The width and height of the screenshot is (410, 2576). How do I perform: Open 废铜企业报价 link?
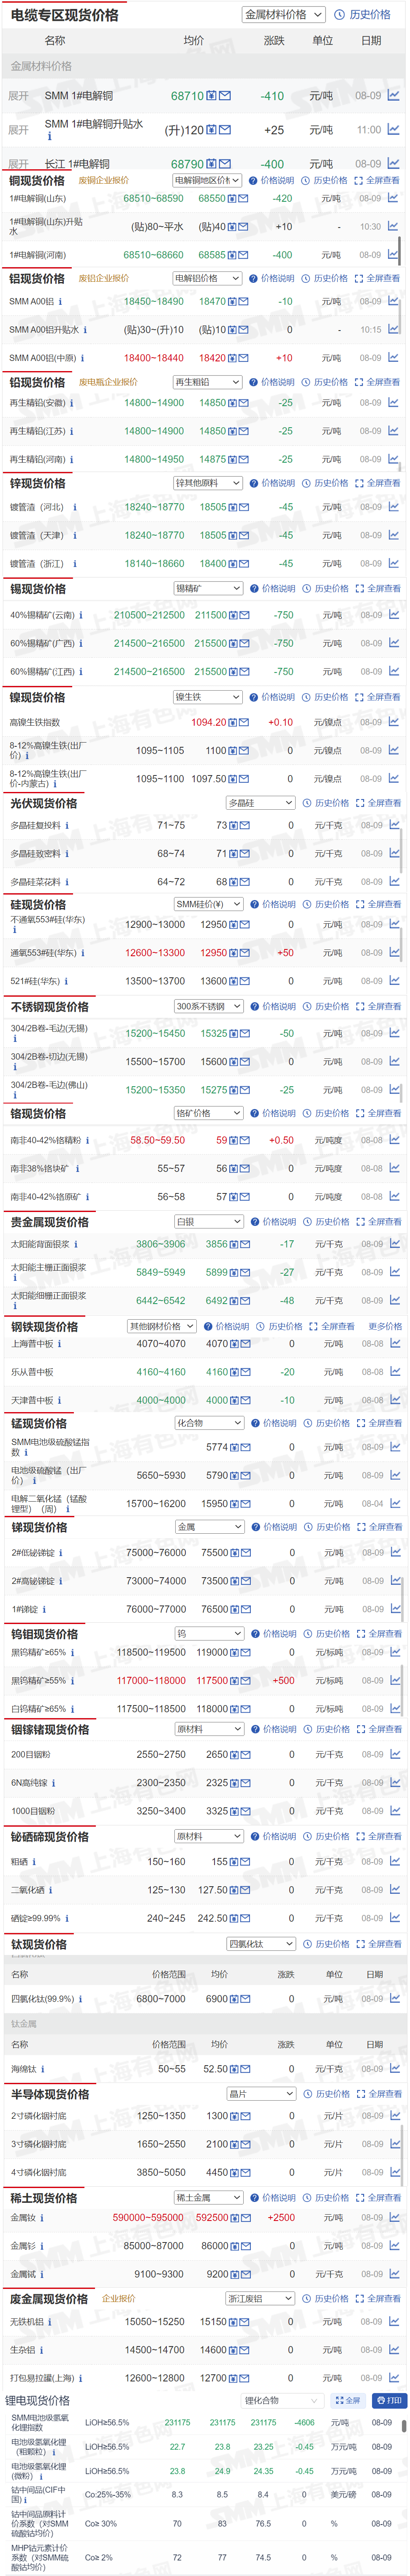(x=103, y=181)
